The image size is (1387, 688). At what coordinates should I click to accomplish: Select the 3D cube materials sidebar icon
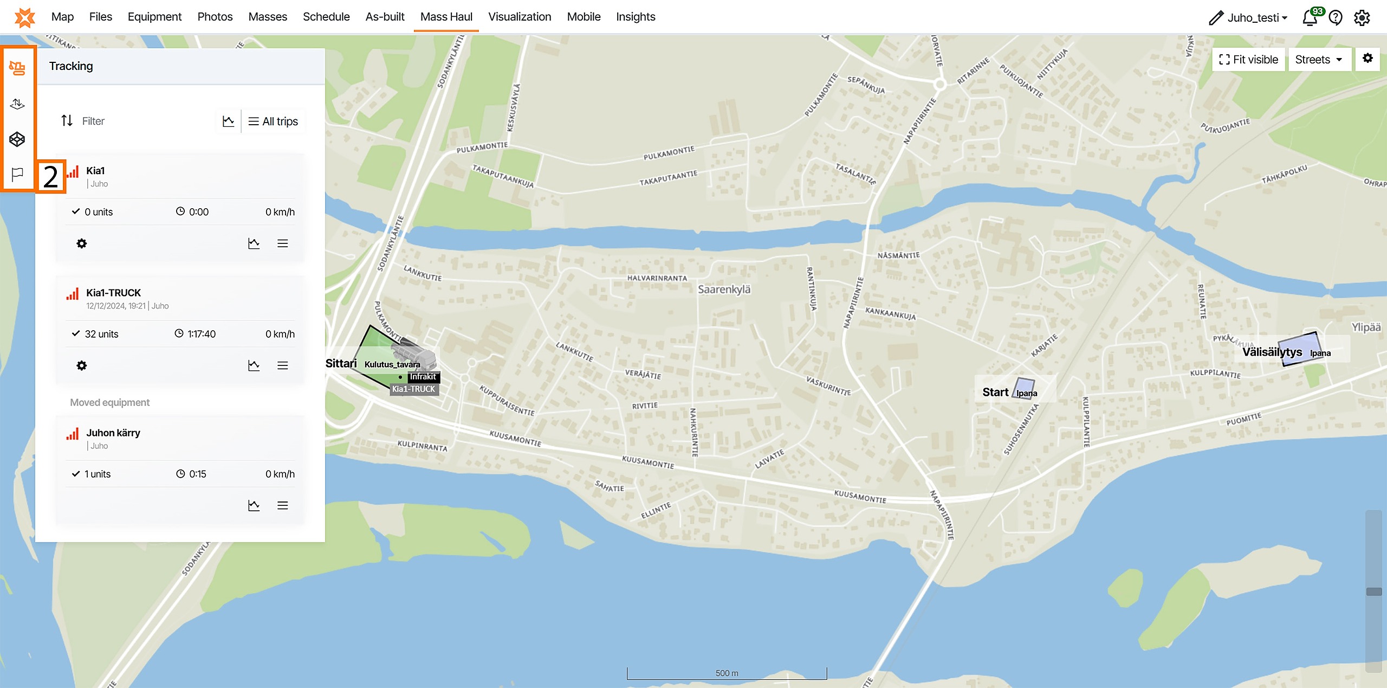tap(17, 139)
